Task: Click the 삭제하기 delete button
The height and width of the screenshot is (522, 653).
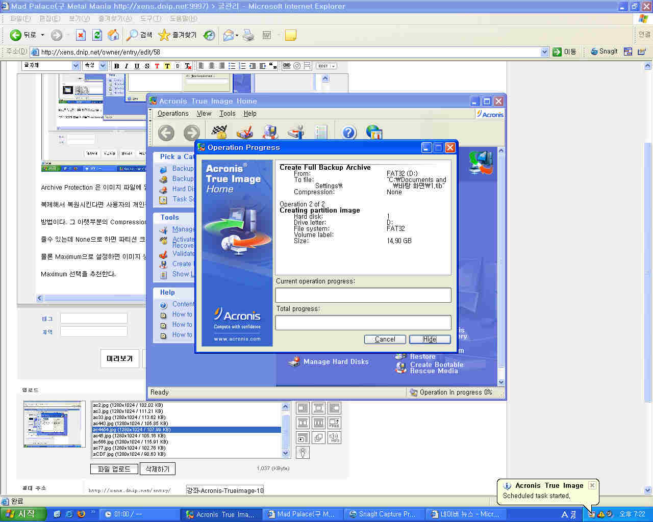Action: pos(157,468)
